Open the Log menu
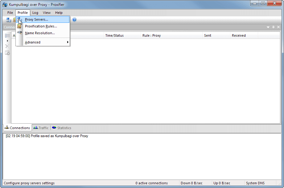Screen dimensions: 284x188 [35, 13]
